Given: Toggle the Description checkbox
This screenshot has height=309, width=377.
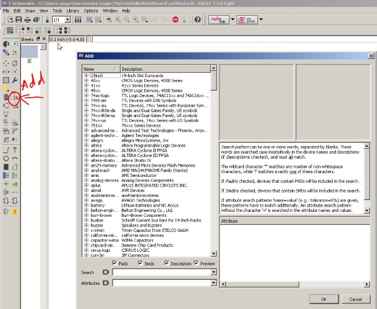Looking at the screenshot, I should point(166,263).
